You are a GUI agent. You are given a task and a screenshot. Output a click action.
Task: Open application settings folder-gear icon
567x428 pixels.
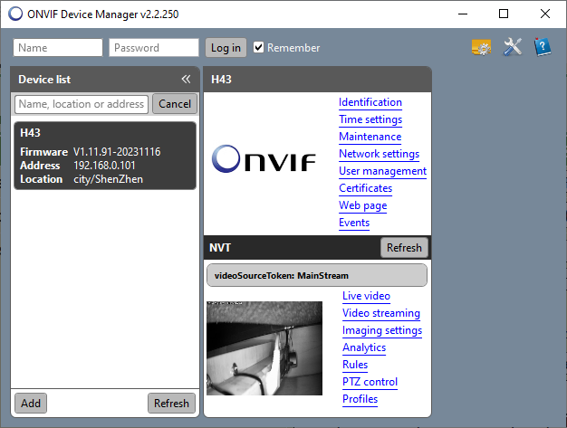(x=481, y=47)
